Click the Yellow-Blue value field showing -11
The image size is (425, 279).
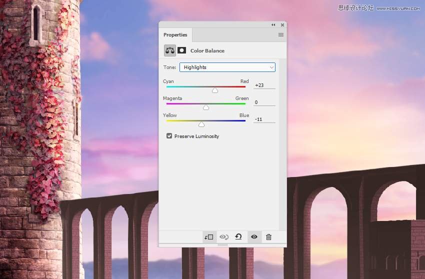coord(264,119)
